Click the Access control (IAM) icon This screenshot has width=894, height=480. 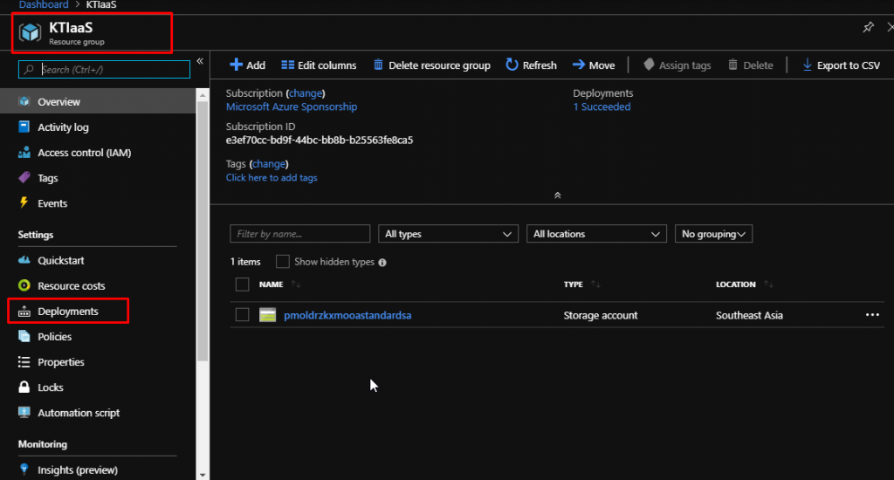click(24, 152)
